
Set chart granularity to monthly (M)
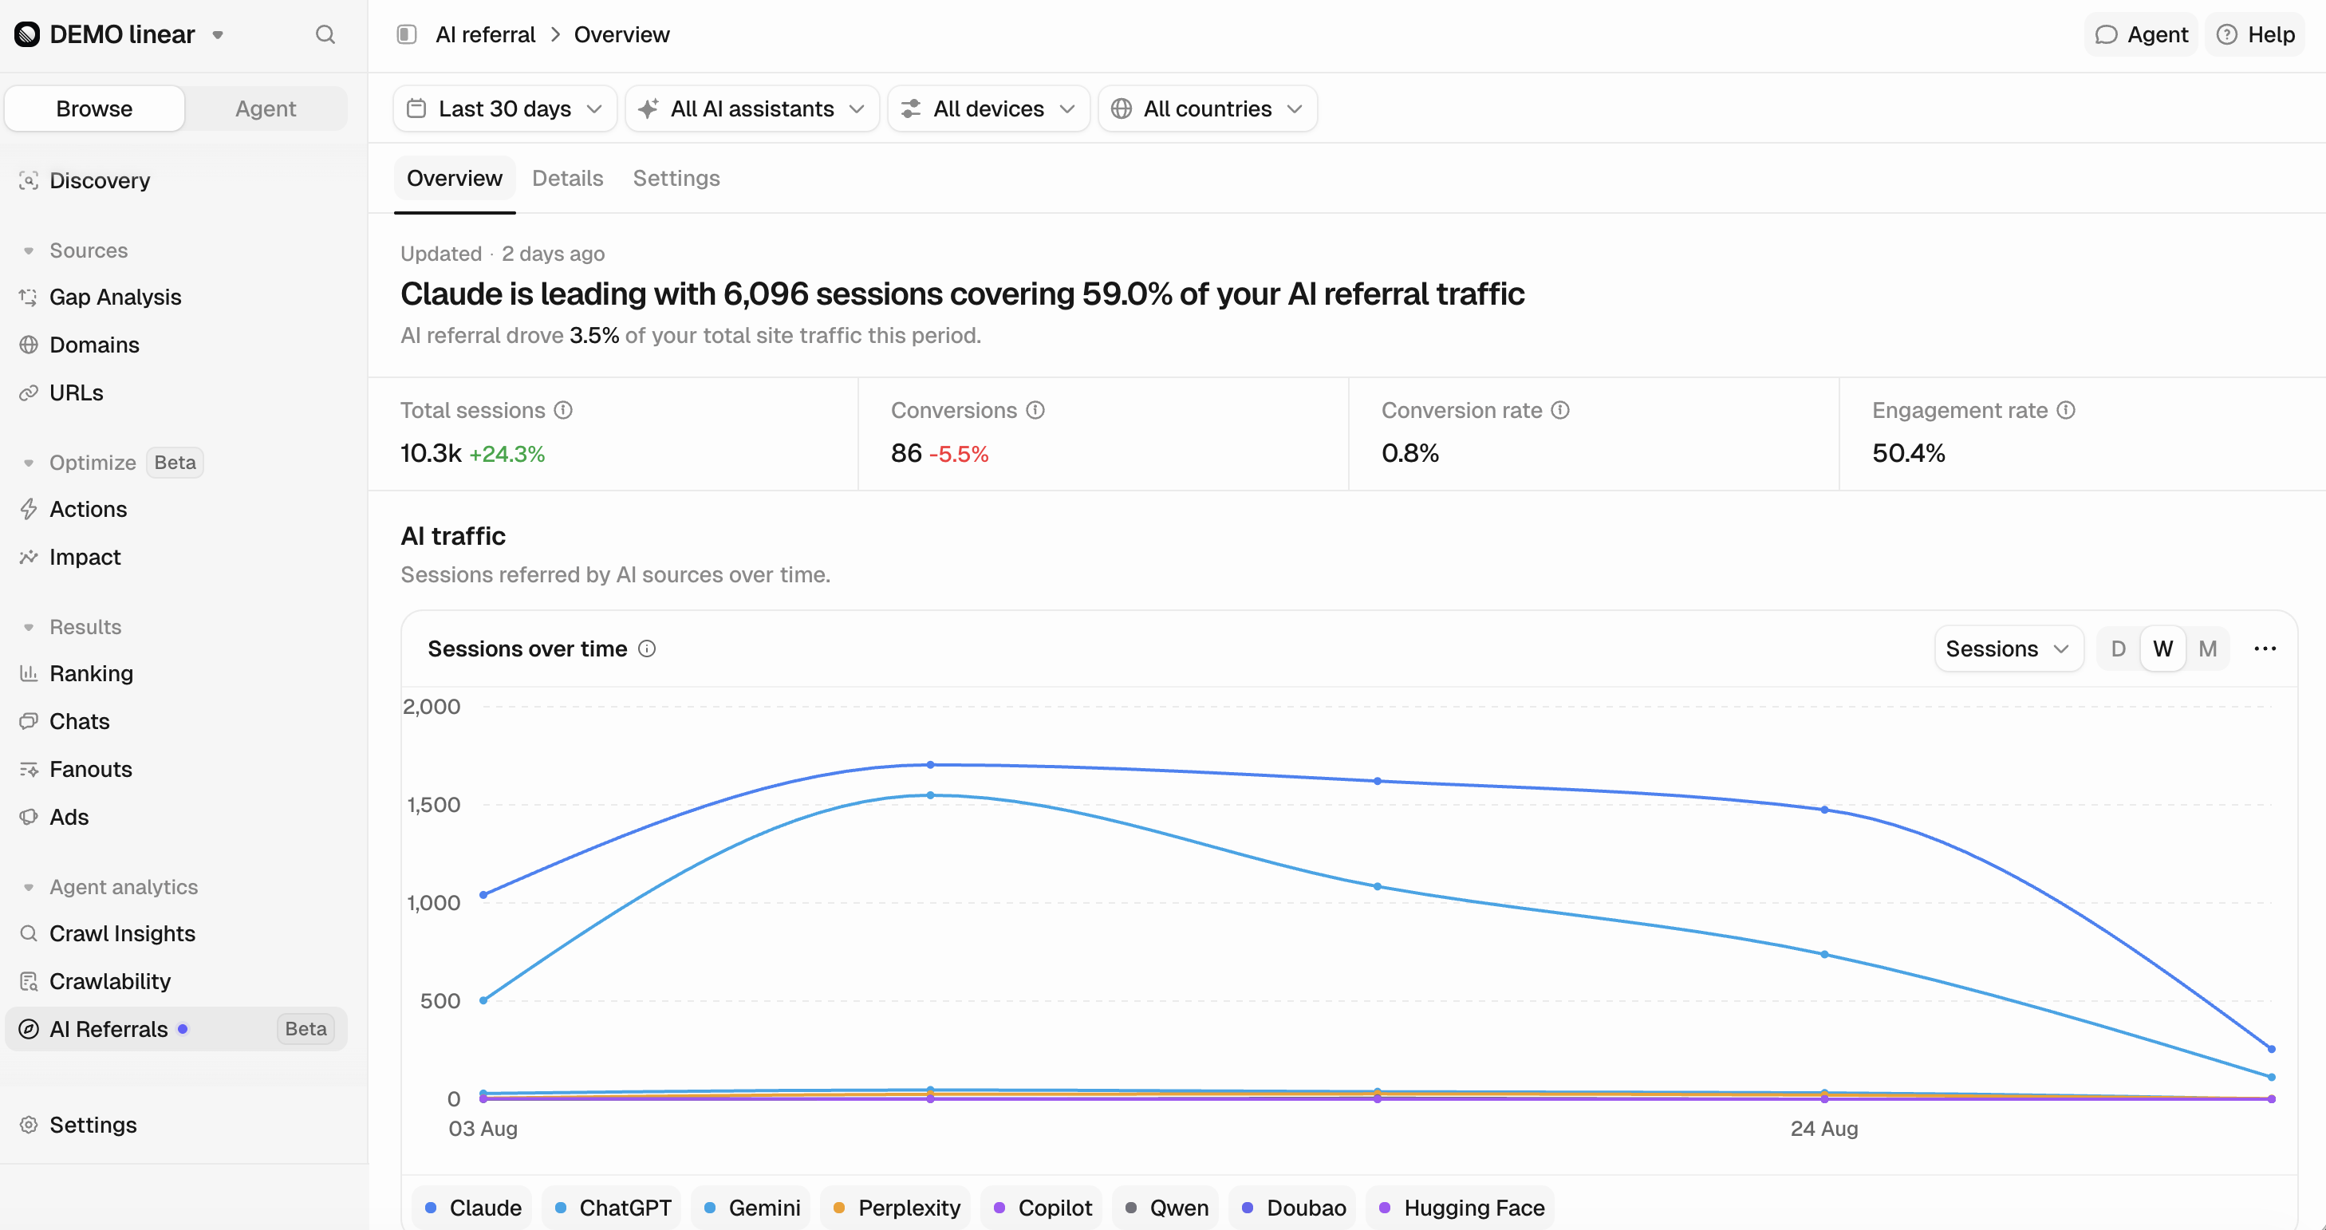2208,649
